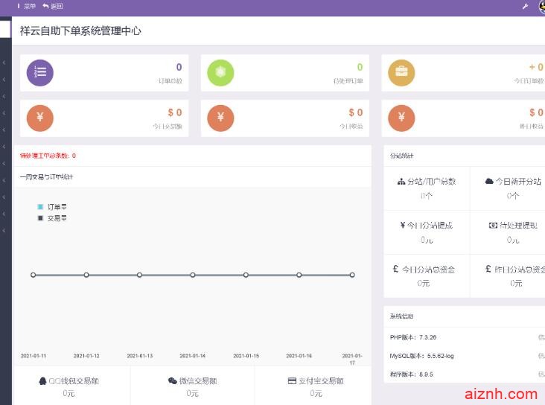545x405 pixels.
Task: Click the 程序版本: 8.9.5 row
Action: (x=464, y=374)
